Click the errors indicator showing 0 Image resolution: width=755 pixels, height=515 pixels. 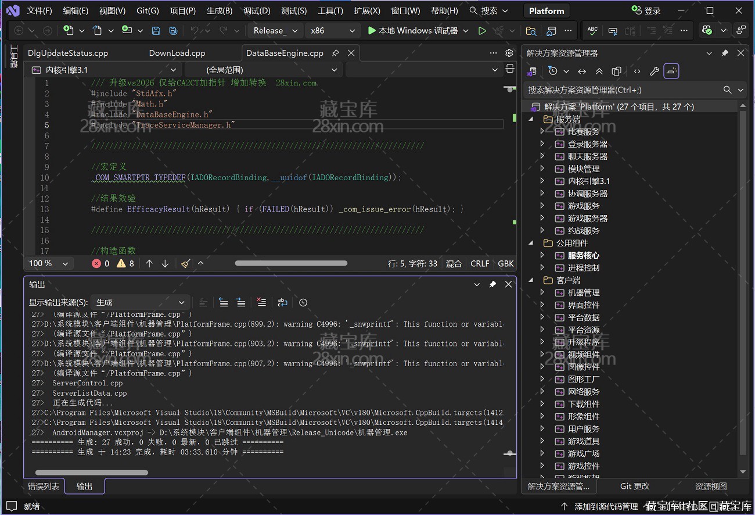pyautogui.click(x=100, y=263)
